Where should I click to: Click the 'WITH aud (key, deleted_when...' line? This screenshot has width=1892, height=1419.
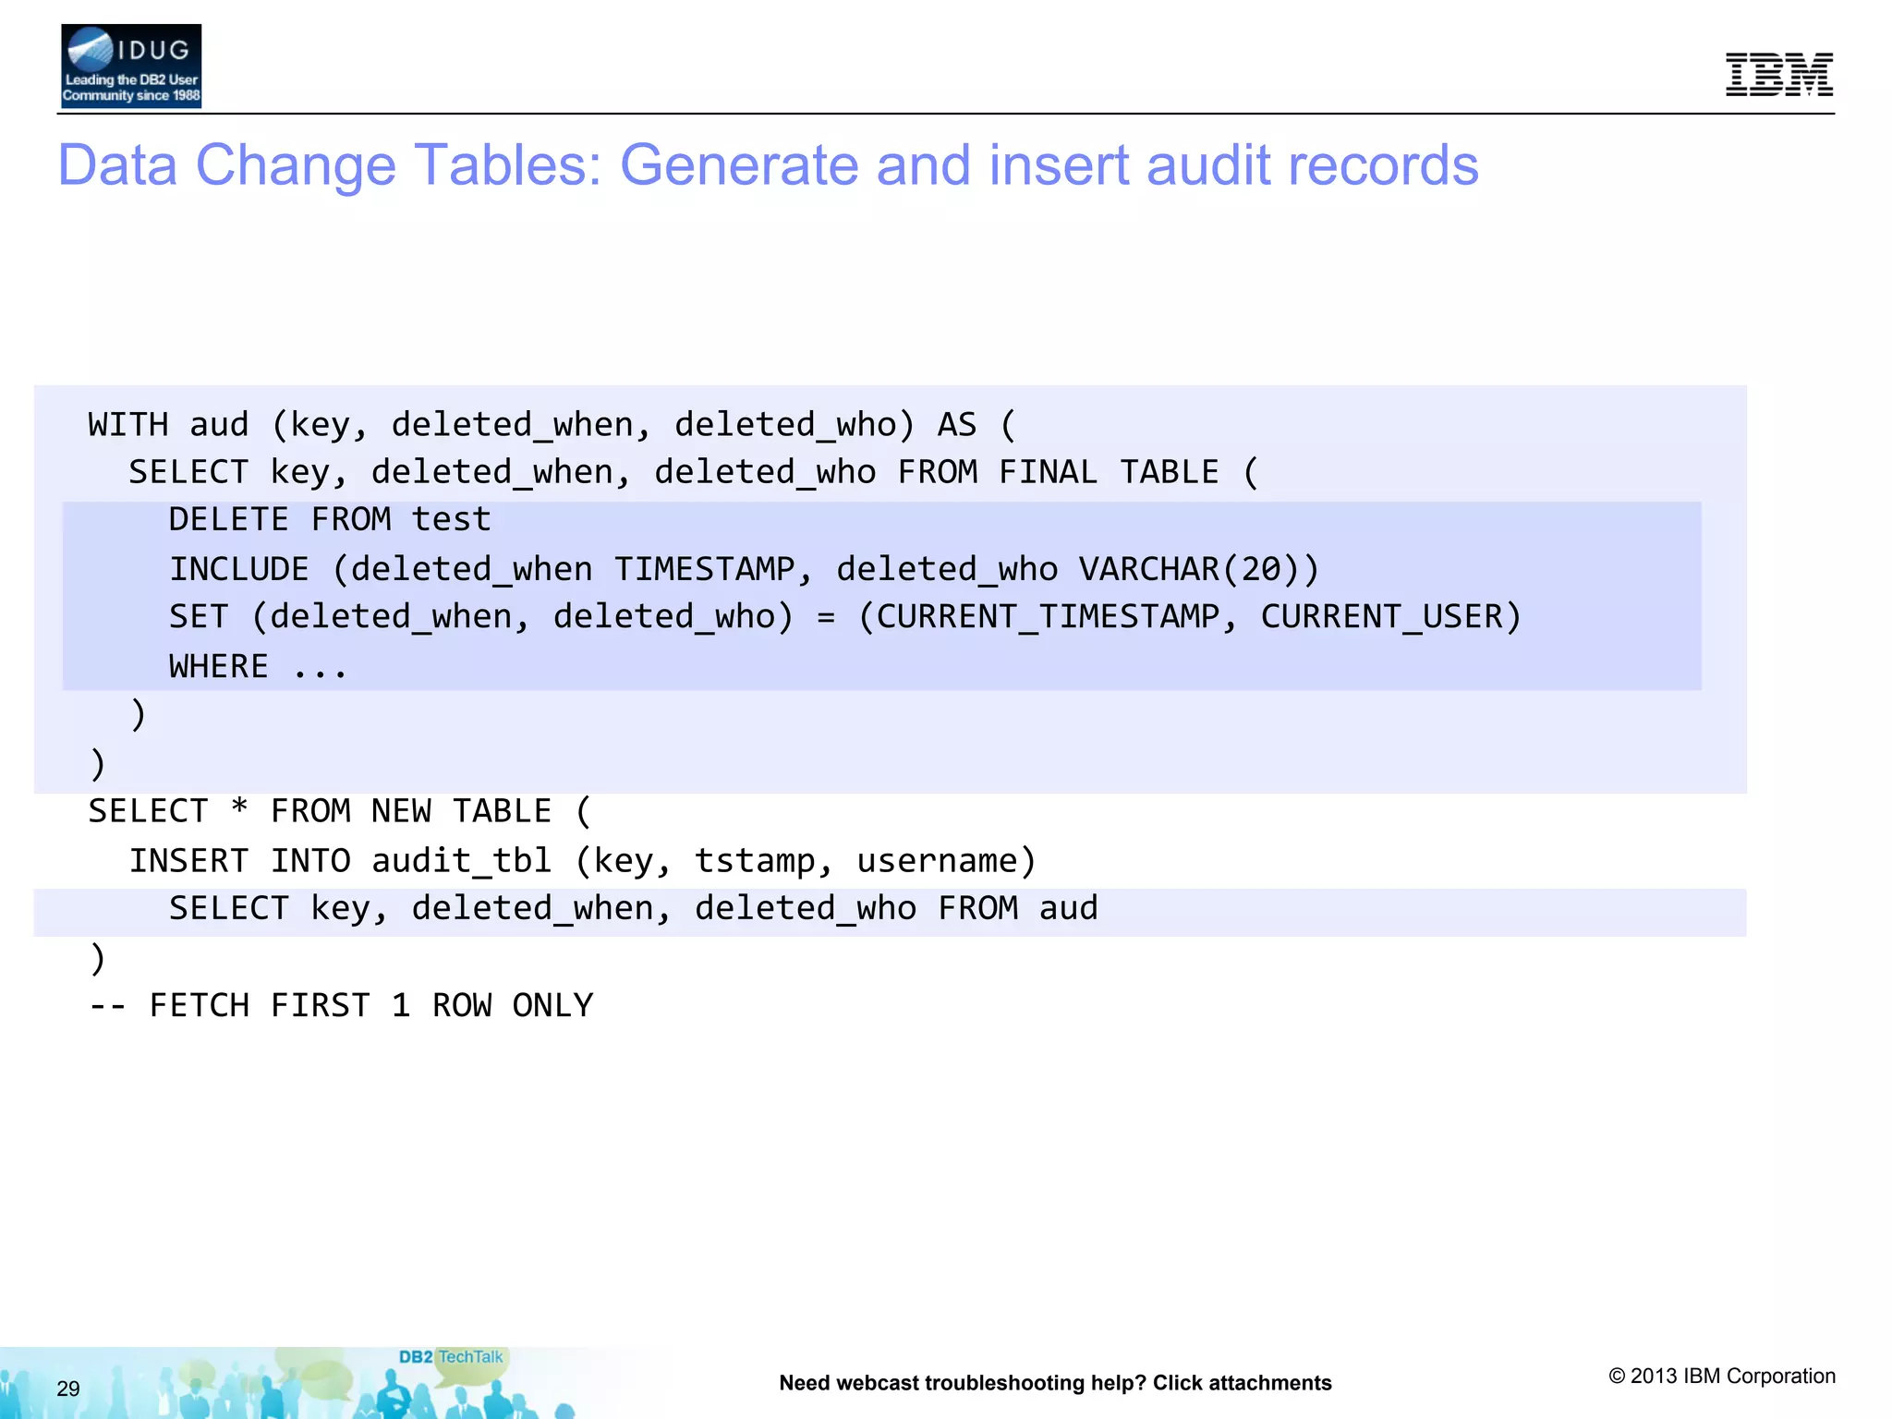point(552,425)
